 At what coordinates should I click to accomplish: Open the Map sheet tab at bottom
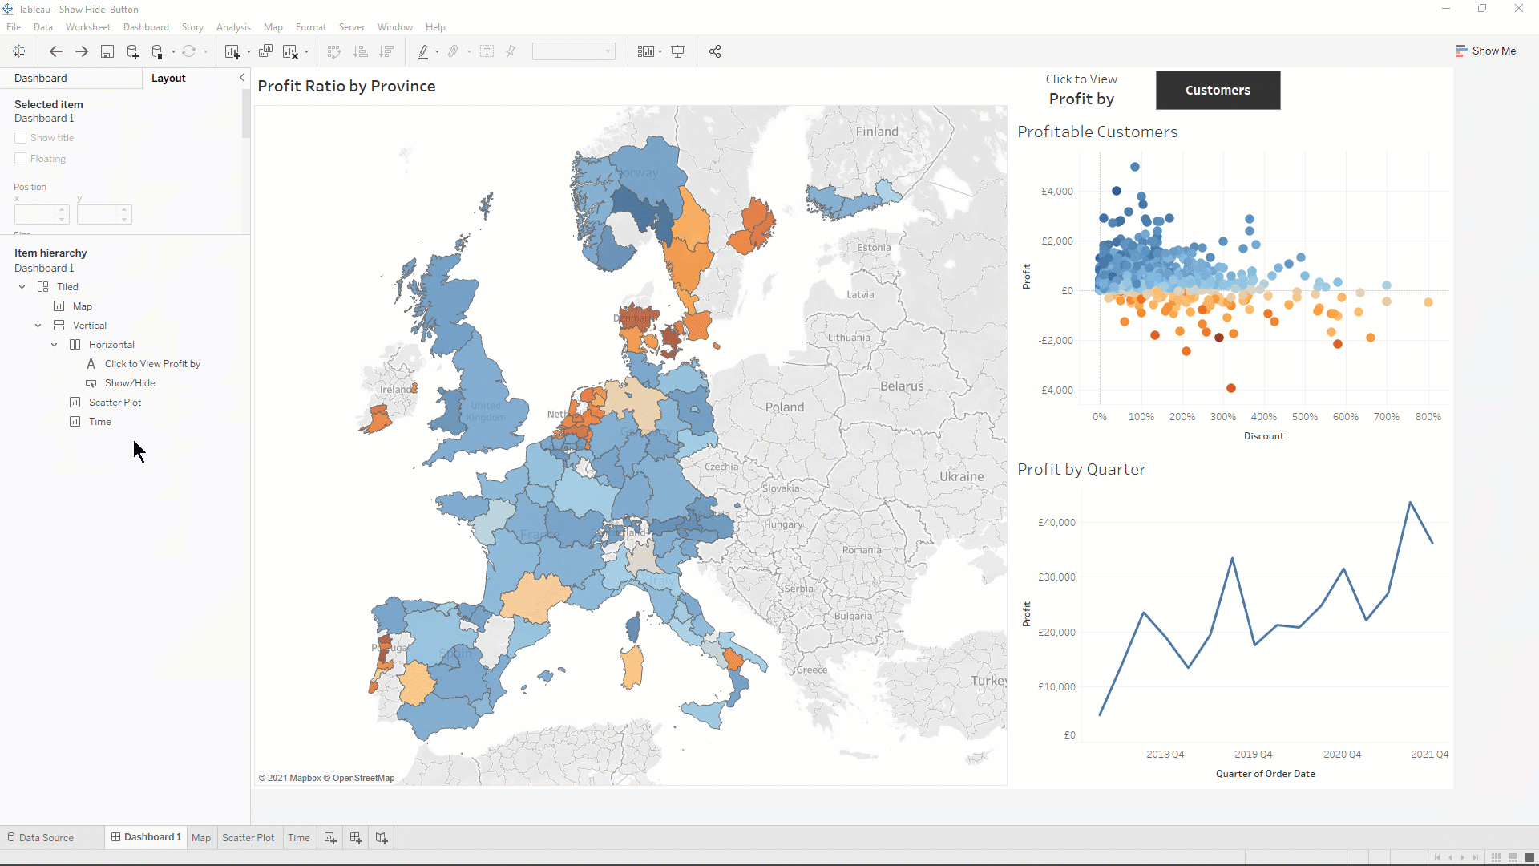[x=201, y=837]
